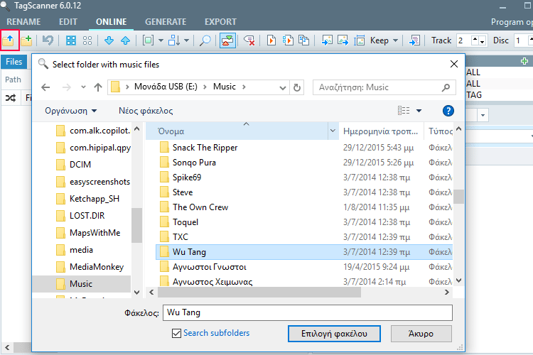The height and width of the screenshot is (355, 533).
Task: Toggle the Search subfolders checkbox
Action: (176, 333)
